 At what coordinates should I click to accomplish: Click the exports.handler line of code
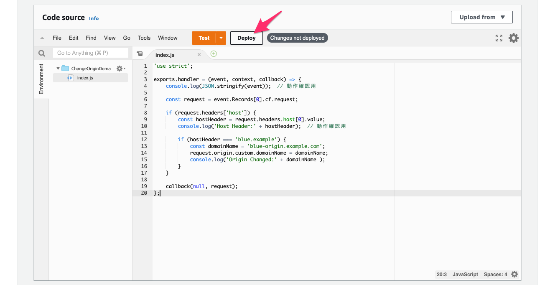point(227,79)
